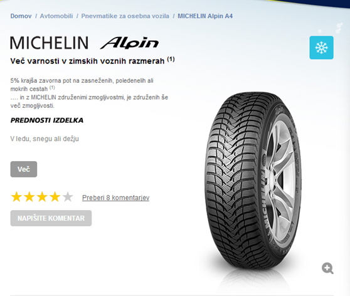The width and height of the screenshot is (350, 296).
Task: Click the NAPIŠITE KOMENTAR button
Action: (x=51, y=218)
